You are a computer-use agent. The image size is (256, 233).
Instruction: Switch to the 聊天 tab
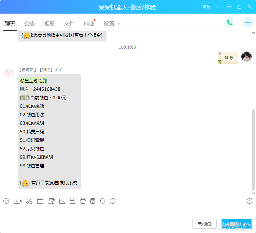coord(10,23)
